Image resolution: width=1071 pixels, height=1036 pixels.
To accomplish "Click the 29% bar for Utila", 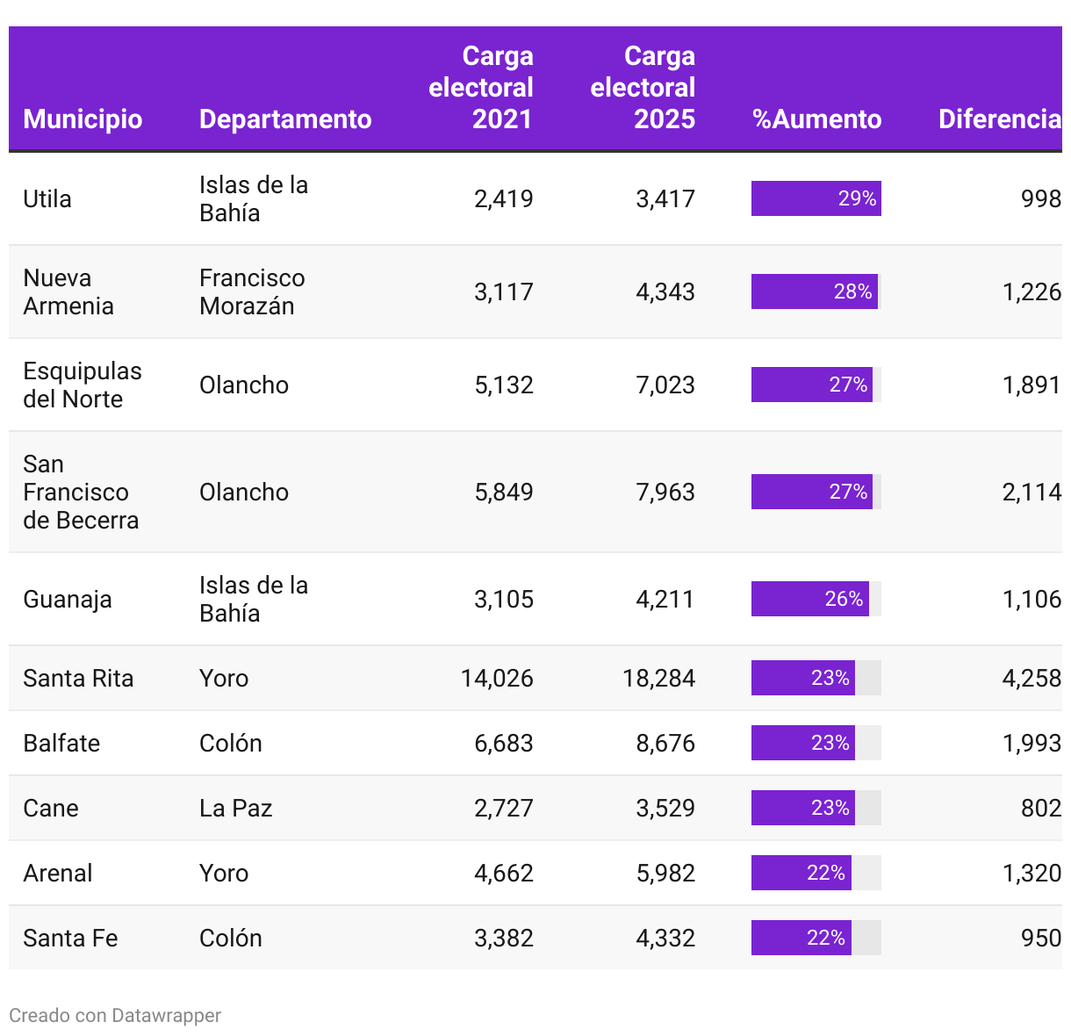I will coord(816,198).
